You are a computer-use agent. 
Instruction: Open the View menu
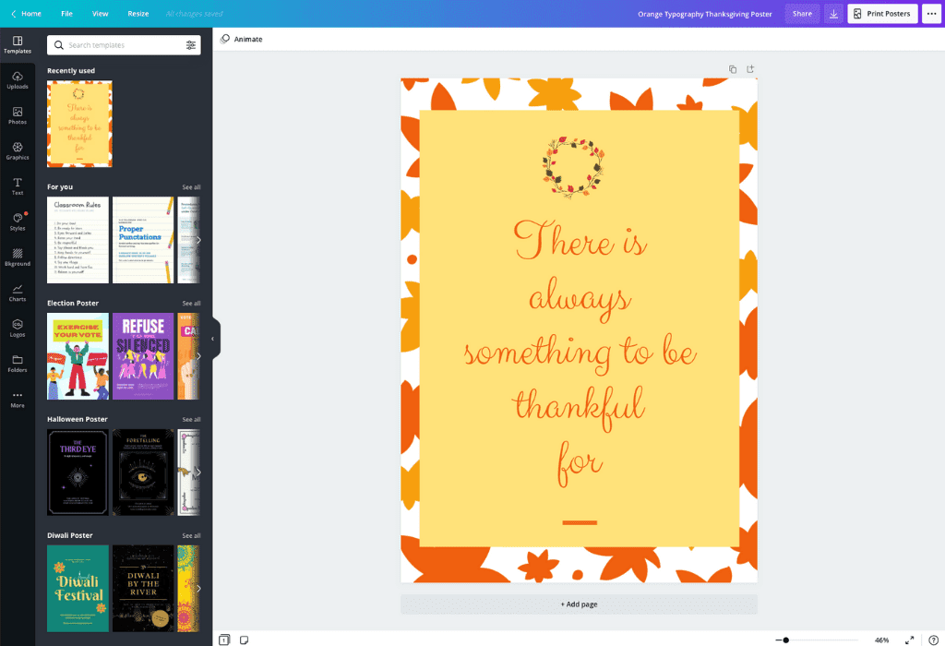click(101, 14)
